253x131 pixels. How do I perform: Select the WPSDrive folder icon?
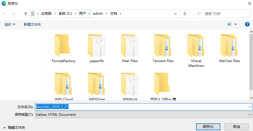(97, 84)
